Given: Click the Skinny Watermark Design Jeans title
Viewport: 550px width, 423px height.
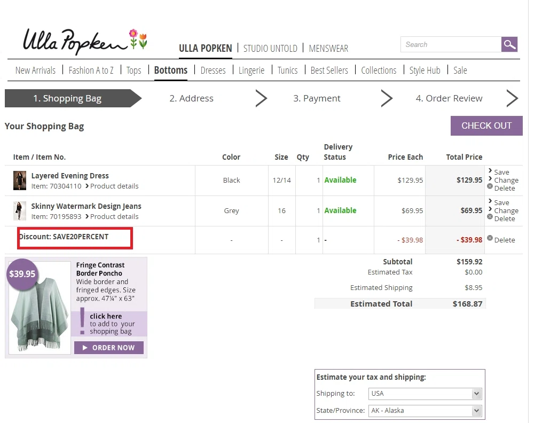Looking at the screenshot, I should [87, 206].
